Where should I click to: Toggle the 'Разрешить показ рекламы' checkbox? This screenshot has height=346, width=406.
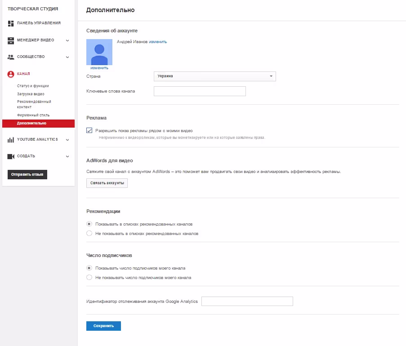[89, 130]
